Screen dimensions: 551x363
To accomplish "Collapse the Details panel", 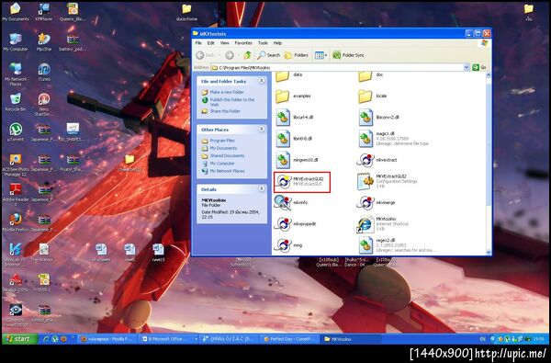I will pos(262,189).
